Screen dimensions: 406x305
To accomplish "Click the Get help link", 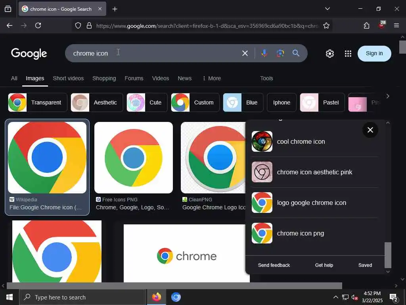I will coord(324,265).
